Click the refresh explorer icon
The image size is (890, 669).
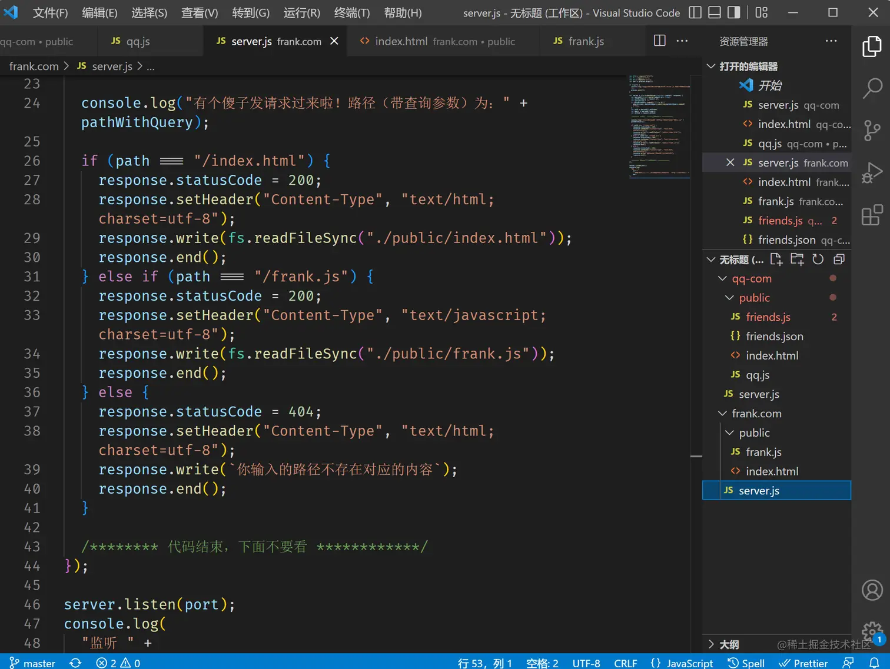(818, 259)
